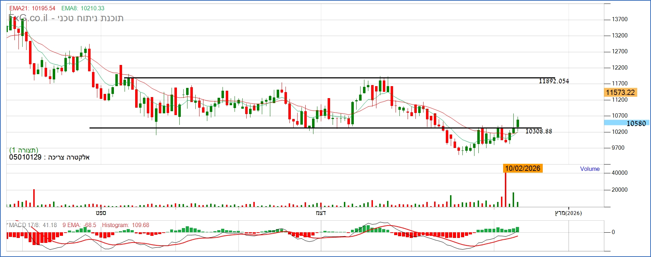
Task: Click the orange 10/02/2026 date marker
Action: pyautogui.click(x=523, y=168)
